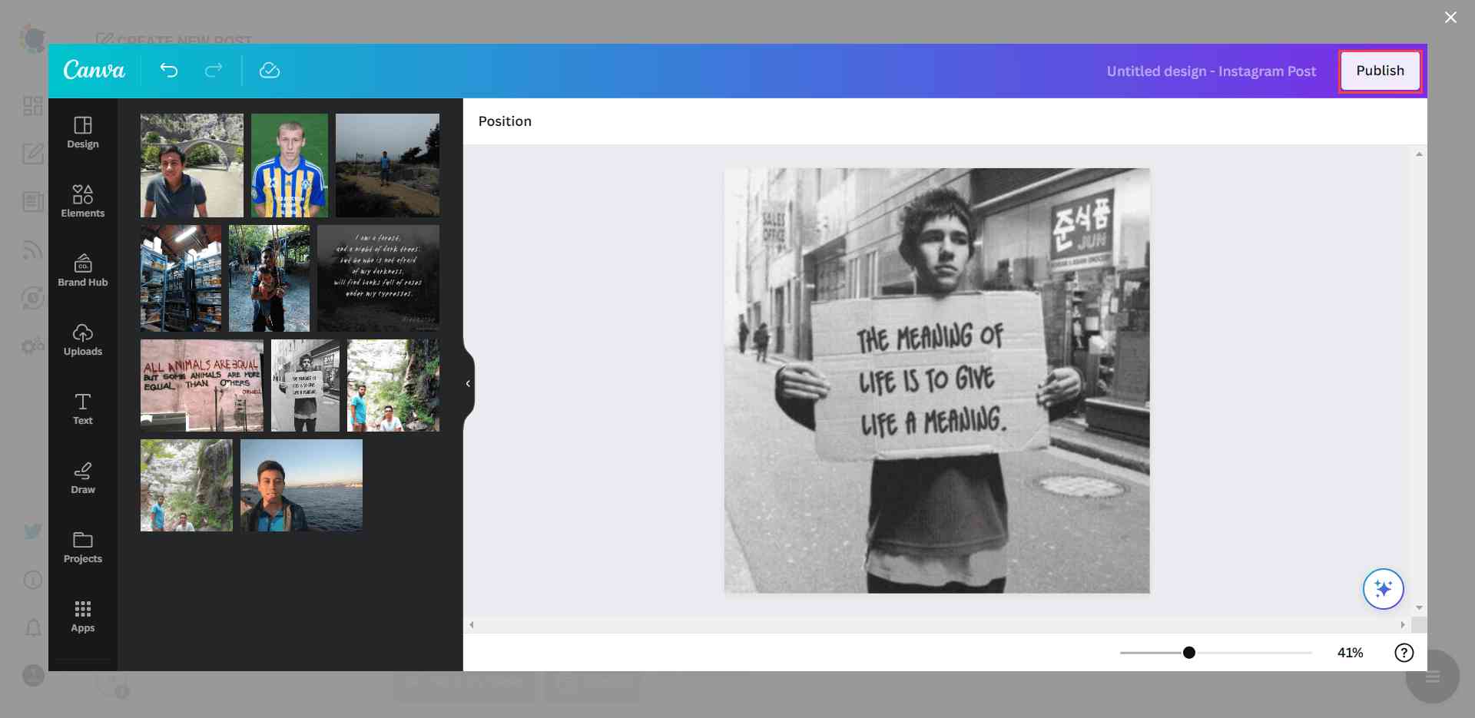Select man holding animal in forest photo
Screen dimensions: 1475x718
[x=269, y=278]
